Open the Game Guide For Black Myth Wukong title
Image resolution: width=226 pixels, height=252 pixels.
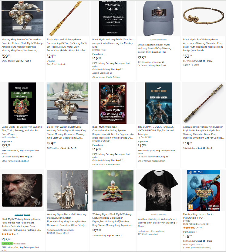(22, 130)
